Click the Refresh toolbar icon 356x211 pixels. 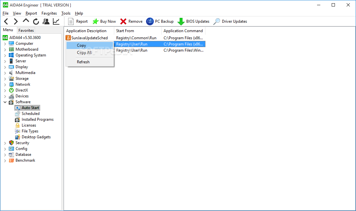36,21
